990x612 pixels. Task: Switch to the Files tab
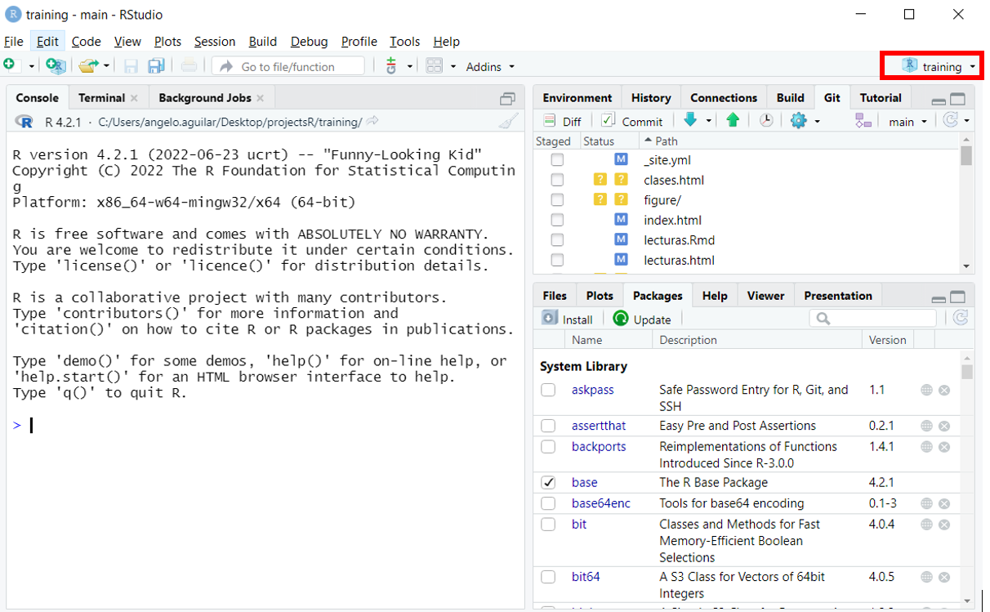[555, 296]
